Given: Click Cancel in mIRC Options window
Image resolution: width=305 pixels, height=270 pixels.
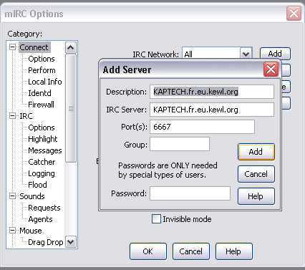Looking at the screenshot, I should coord(191,251).
